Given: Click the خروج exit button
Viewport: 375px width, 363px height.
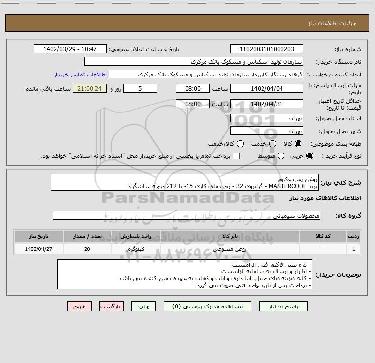Looking at the screenshot, I should [79, 306].
